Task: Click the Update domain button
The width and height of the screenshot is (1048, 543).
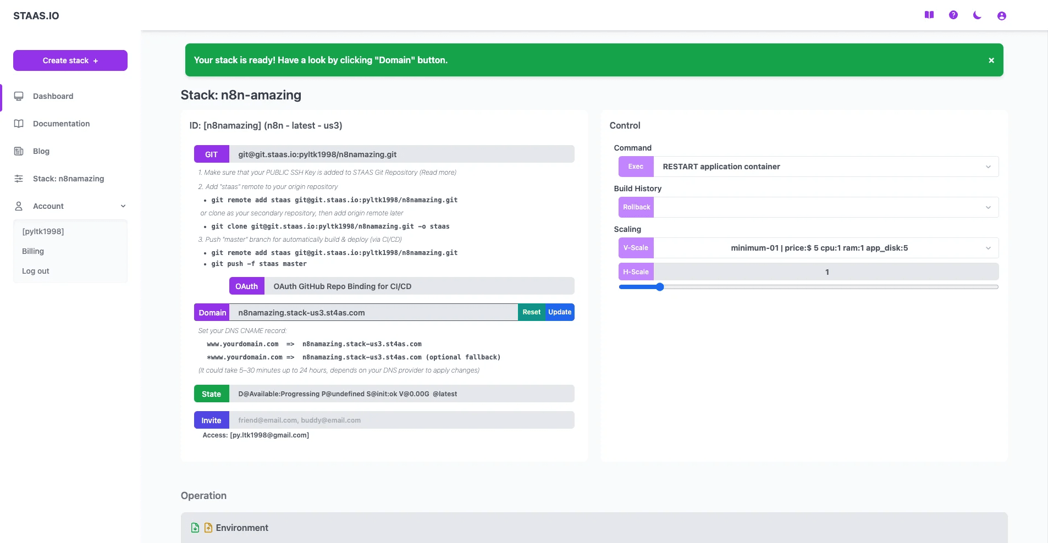Action: pyautogui.click(x=560, y=312)
